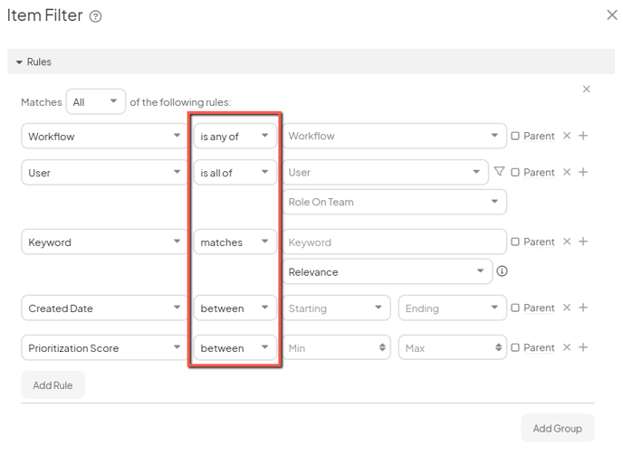Remove the Created Date rule with X icon
Viewport: 623px width, 455px height.
567,308
